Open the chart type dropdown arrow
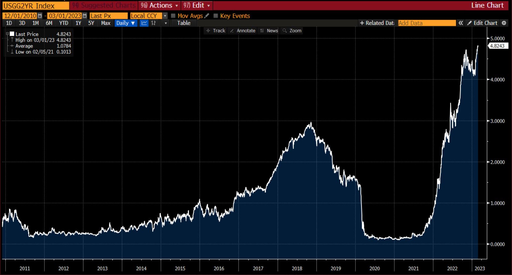Viewport: 512px width, 275px height. tap(166, 23)
